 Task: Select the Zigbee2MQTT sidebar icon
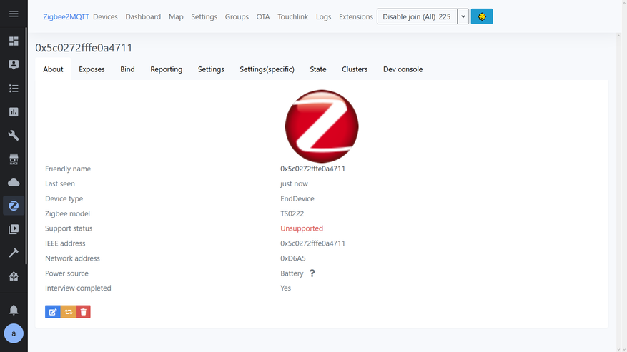pyautogui.click(x=14, y=206)
